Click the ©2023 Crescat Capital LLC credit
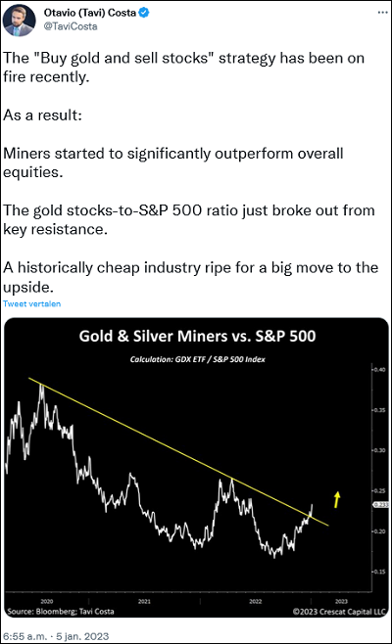 339,611
